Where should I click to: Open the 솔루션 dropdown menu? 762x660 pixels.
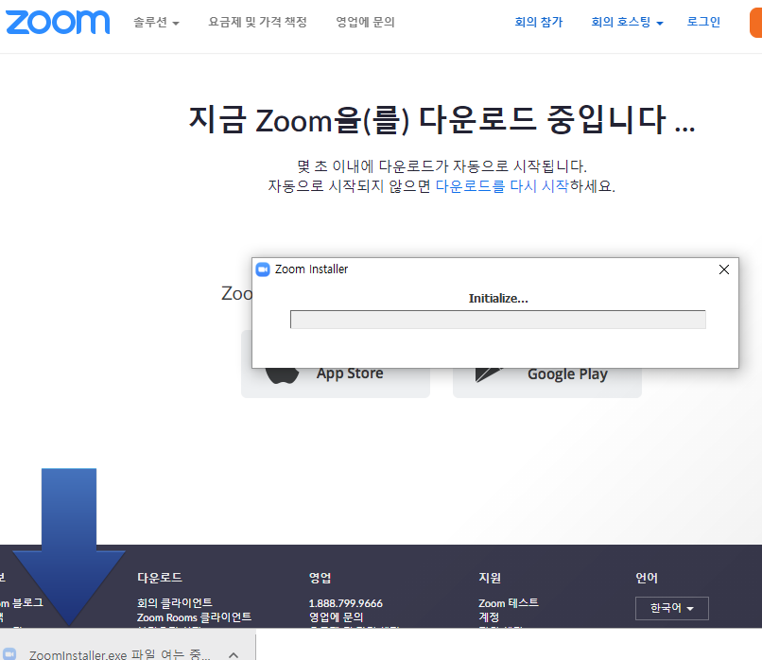click(x=157, y=23)
